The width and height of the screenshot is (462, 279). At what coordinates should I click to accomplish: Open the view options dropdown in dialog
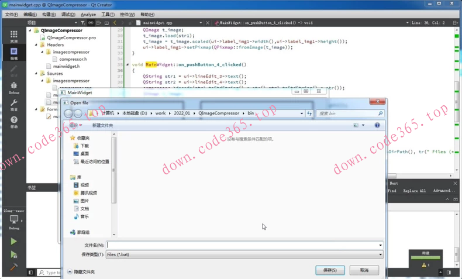point(363,125)
